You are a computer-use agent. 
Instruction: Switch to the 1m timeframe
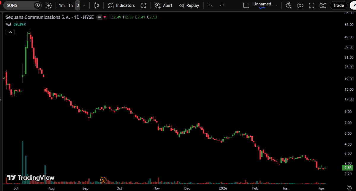coord(62,5)
